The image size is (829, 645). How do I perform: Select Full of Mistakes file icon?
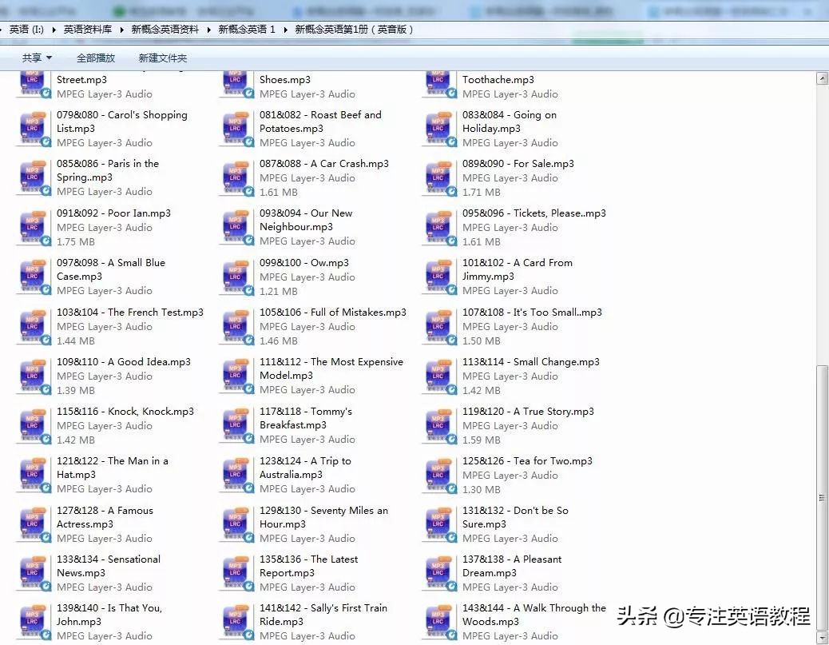tap(236, 326)
